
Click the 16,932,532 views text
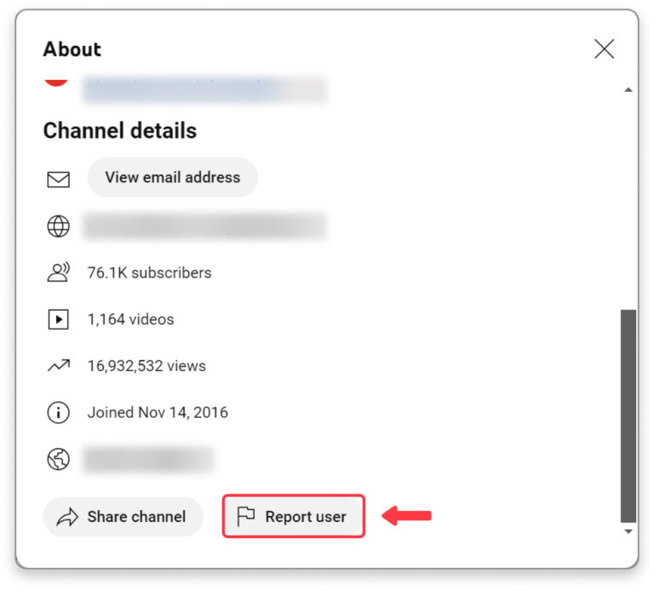146,366
